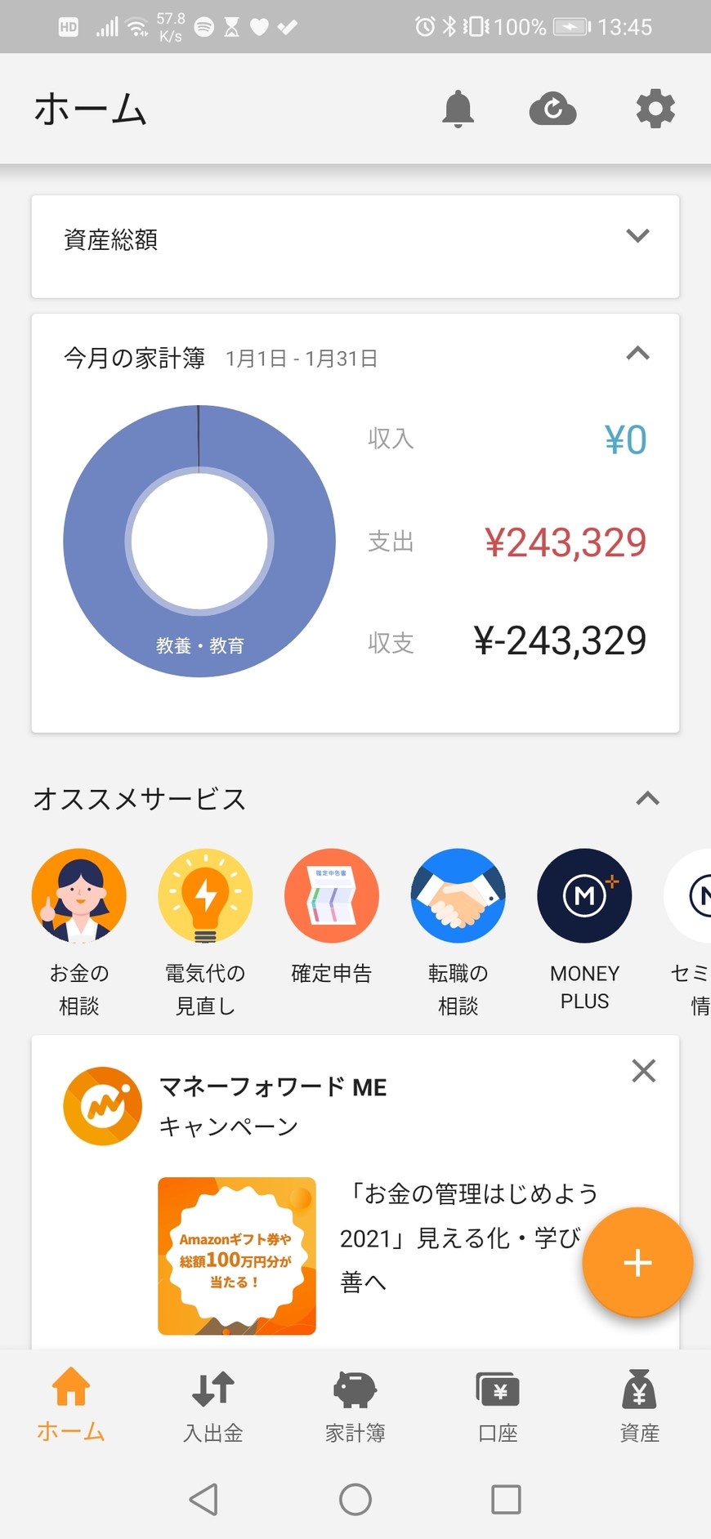Open MONEY PLUS service
This screenshot has width=711, height=1539.
click(584, 896)
